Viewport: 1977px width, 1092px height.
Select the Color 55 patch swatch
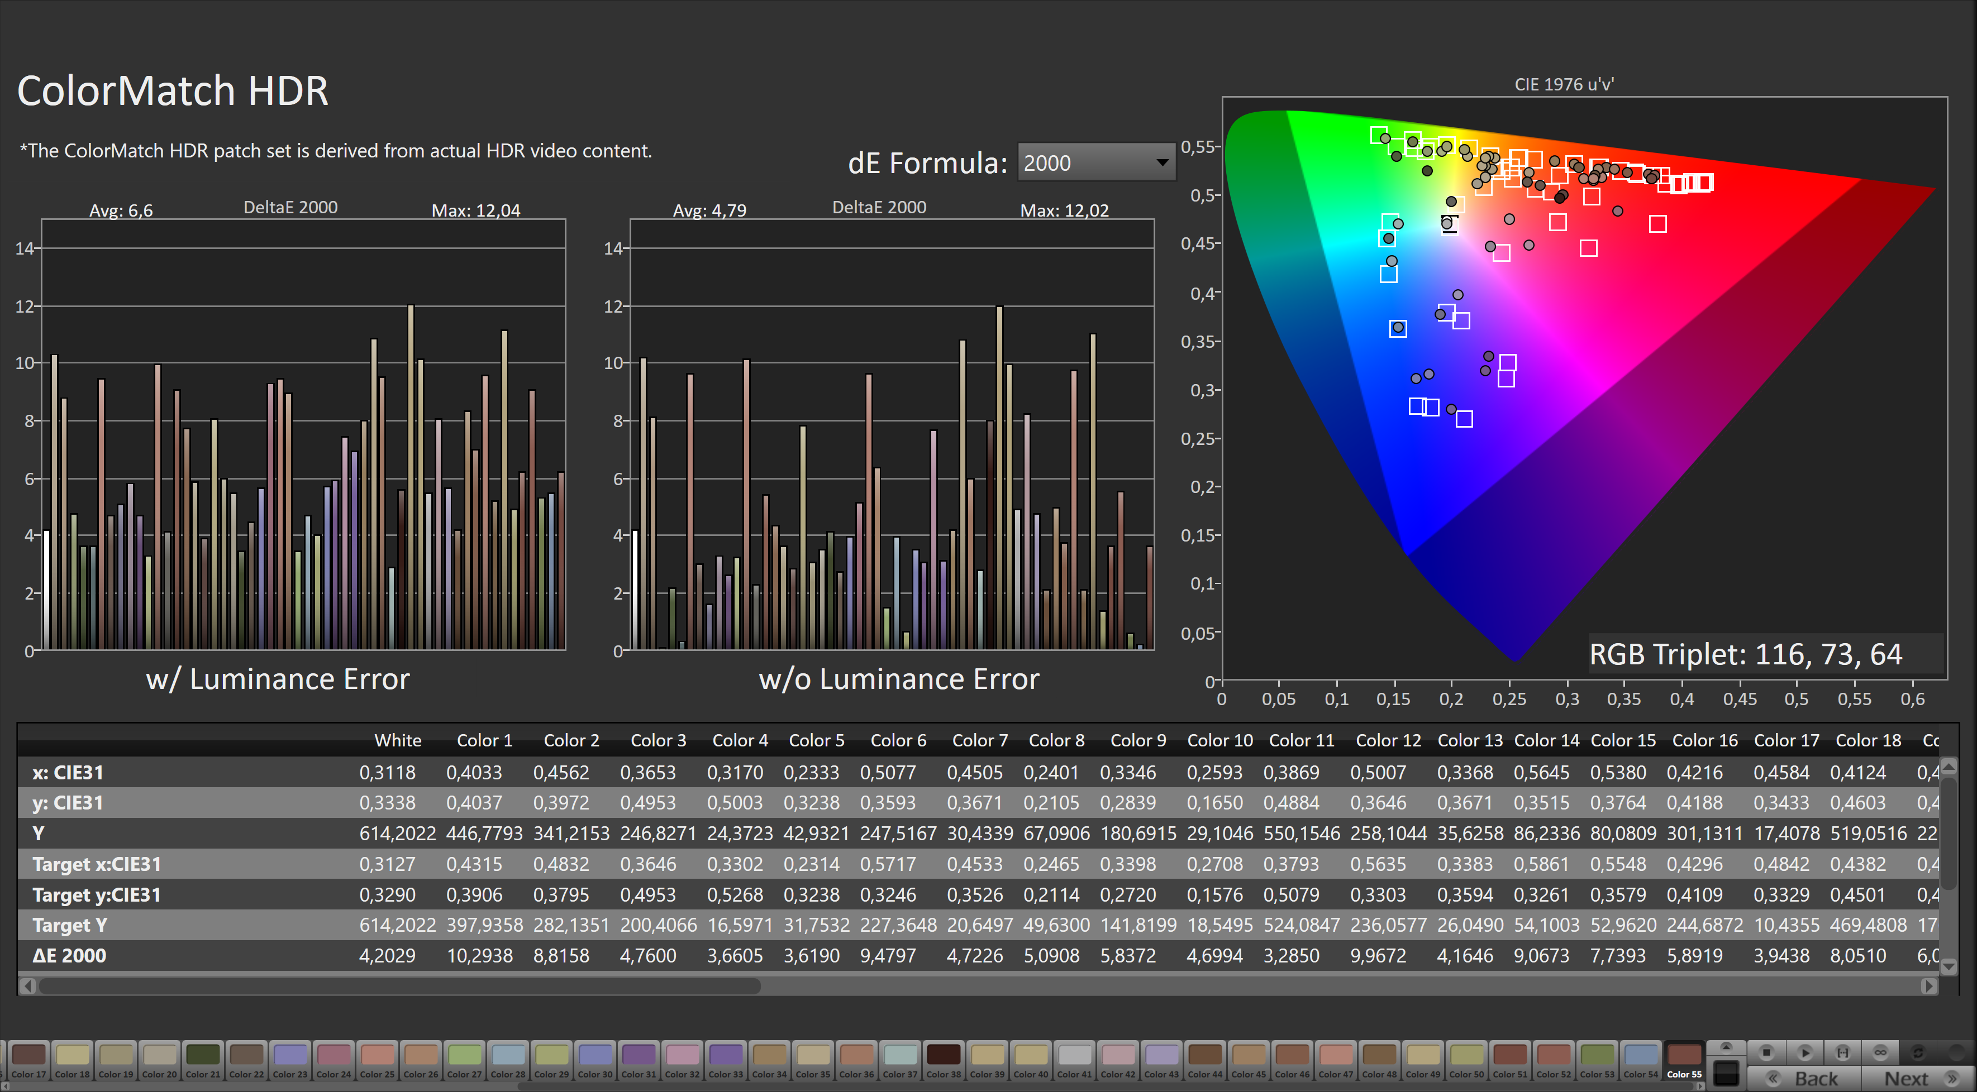tap(1684, 1060)
